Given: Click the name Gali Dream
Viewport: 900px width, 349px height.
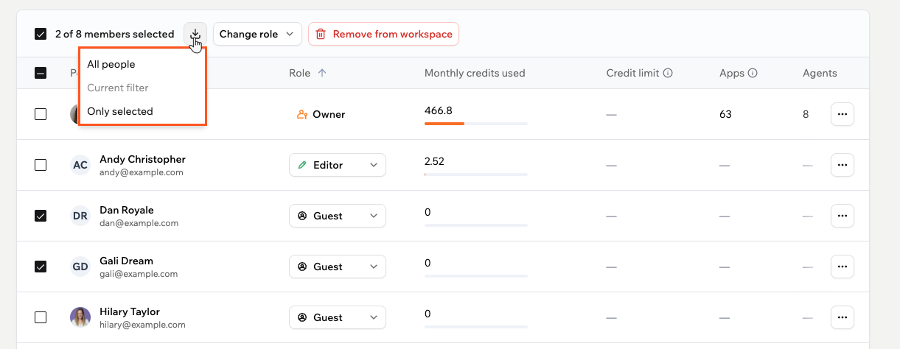Looking at the screenshot, I should point(126,261).
